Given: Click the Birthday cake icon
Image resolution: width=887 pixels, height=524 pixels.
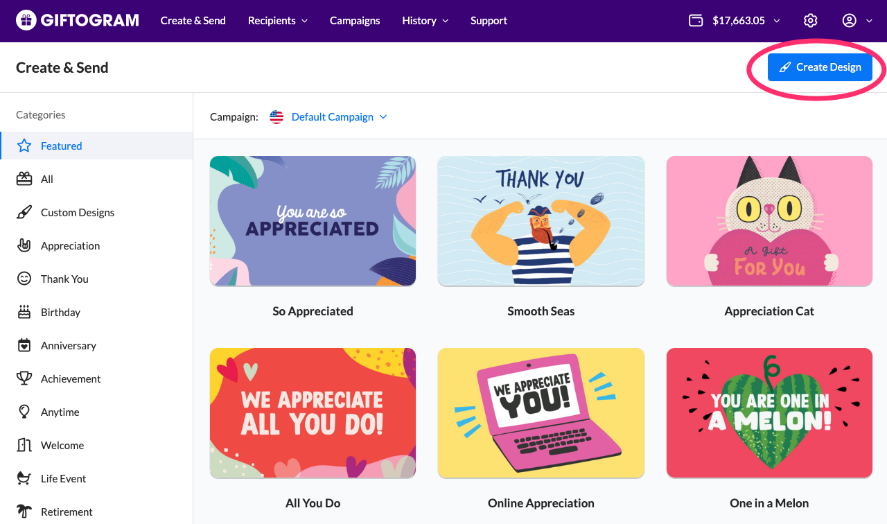Looking at the screenshot, I should click(24, 312).
